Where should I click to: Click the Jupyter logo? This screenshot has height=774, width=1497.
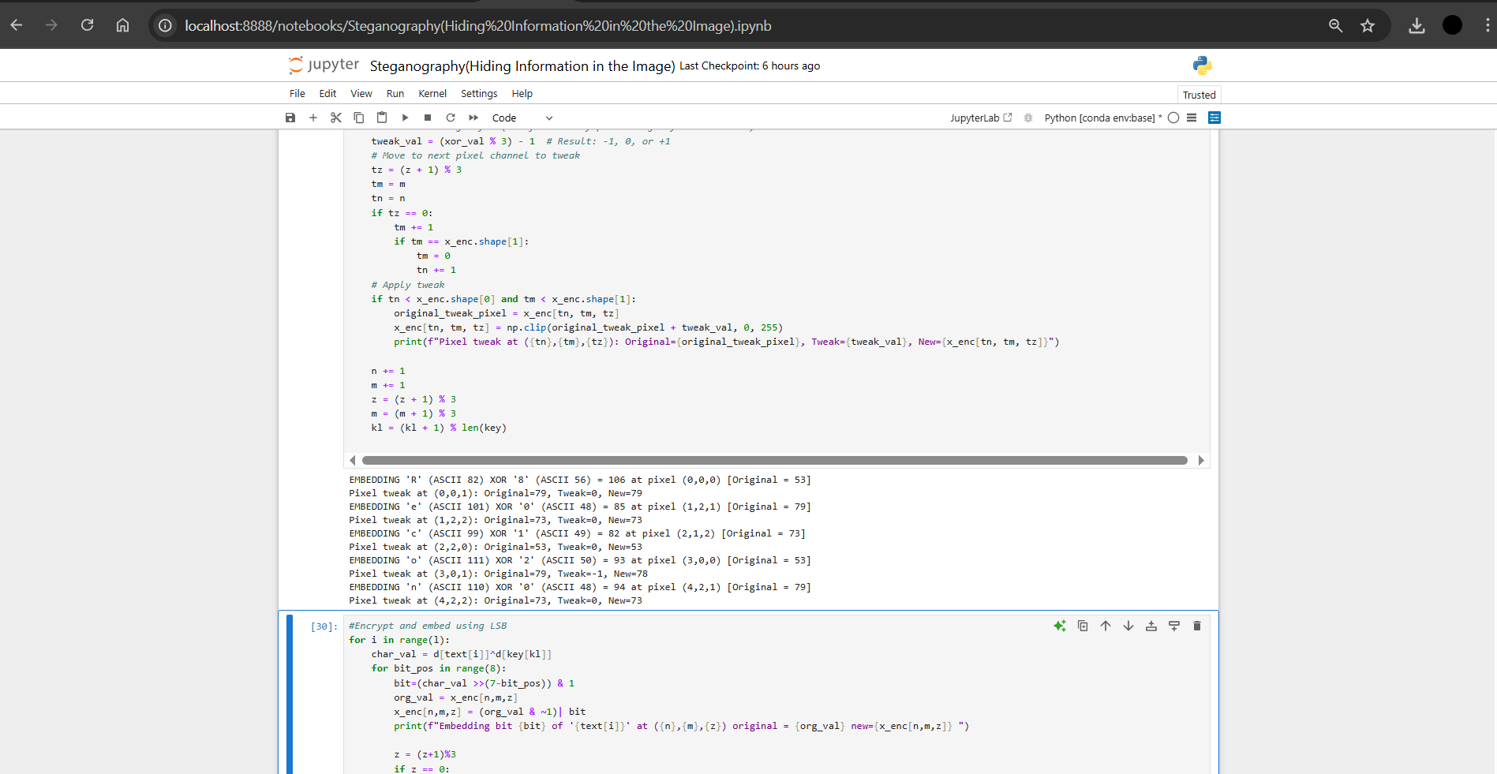[x=324, y=65]
